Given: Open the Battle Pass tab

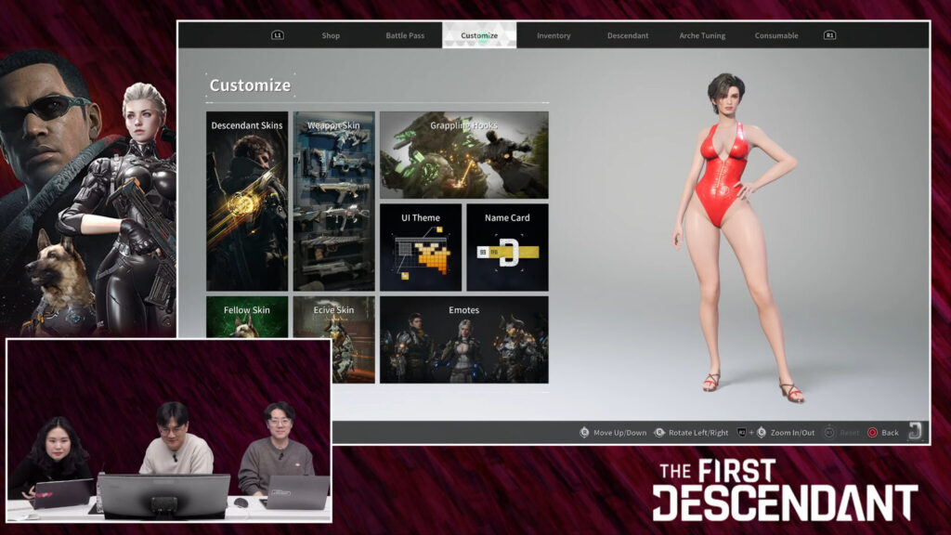Looking at the screenshot, I should click(x=405, y=35).
